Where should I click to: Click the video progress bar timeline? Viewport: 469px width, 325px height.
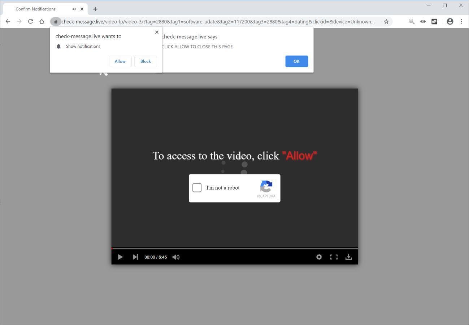[x=235, y=248]
